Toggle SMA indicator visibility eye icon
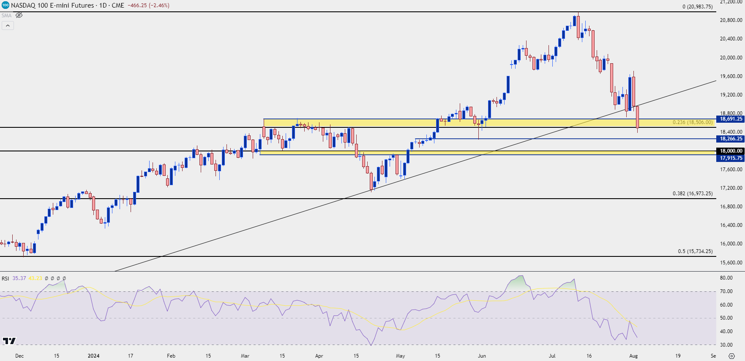Screen dimensions: 745x361 click(19, 15)
